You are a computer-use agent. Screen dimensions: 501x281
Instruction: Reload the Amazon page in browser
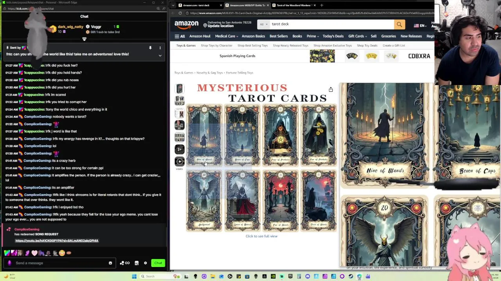[x=180, y=13]
